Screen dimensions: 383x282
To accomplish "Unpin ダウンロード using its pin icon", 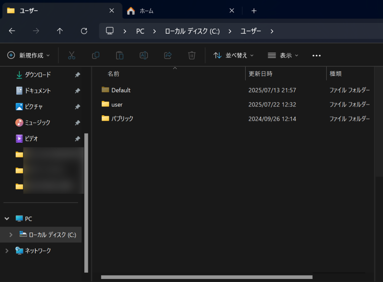I will pos(78,74).
